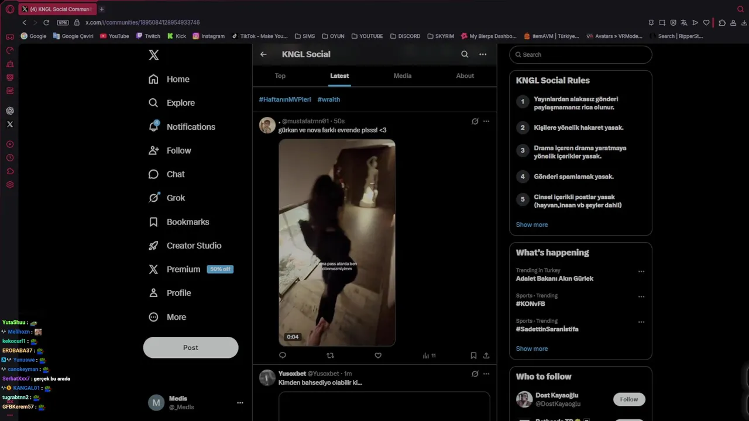Open the Twitch bookmark
This screenshot has height=421, width=749.
click(x=148, y=36)
